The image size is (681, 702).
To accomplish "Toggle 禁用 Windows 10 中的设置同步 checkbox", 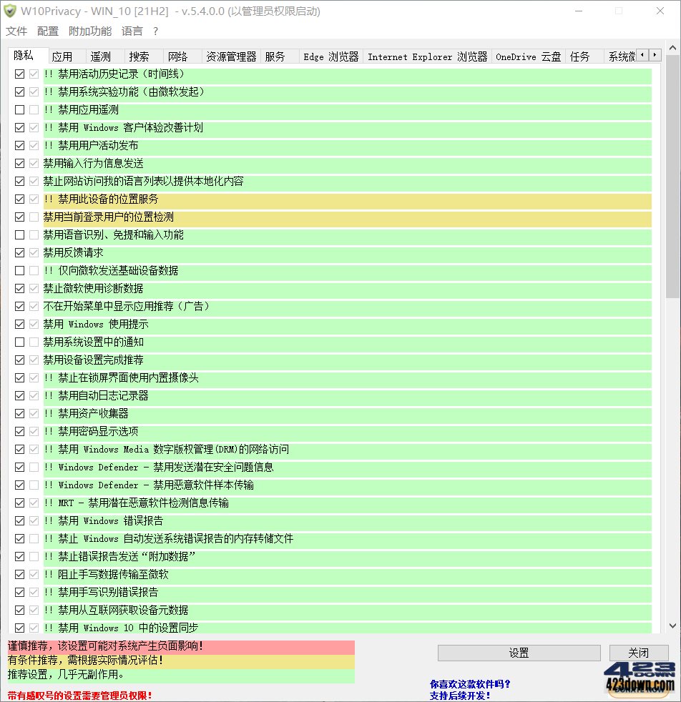I will 19,628.
